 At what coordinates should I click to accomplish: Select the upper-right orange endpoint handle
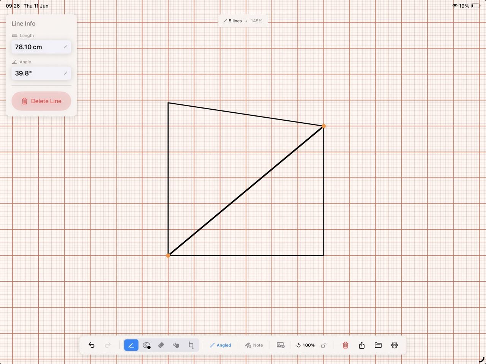pyautogui.click(x=323, y=126)
